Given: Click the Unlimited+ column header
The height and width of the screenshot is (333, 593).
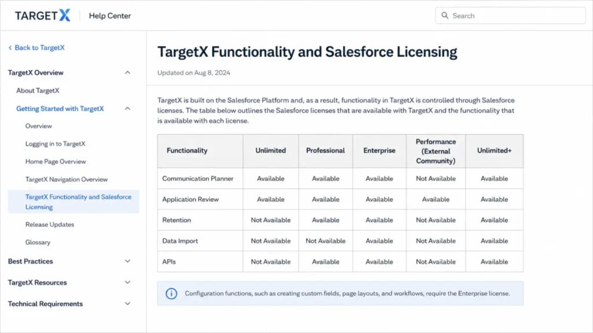Looking at the screenshot, I should [x=495, y=151].
